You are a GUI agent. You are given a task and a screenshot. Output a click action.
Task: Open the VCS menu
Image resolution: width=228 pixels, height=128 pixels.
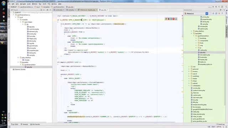49,4
